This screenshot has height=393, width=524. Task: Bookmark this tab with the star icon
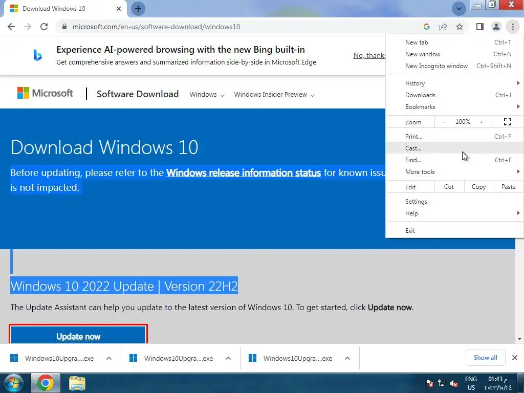[460, 27]
